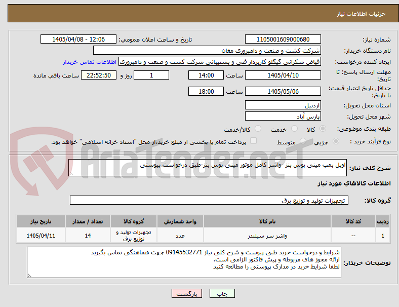Click the تاریخ نیاز column header

pos(41,221)
